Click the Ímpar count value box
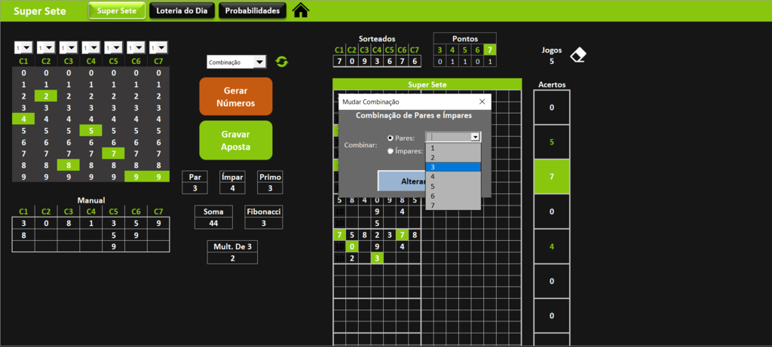The image size is (772, 347). pyautogui.click(x=232, y=187)
